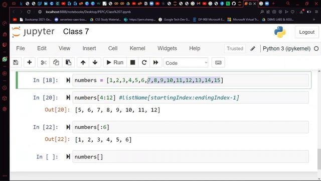Restart kernel and run all fast-forward icon

(x=156, y=62)
